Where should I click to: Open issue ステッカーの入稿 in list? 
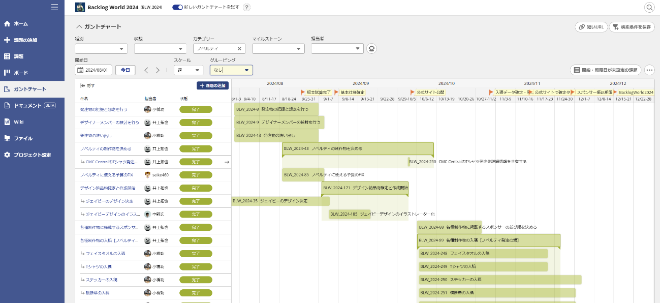102,280
